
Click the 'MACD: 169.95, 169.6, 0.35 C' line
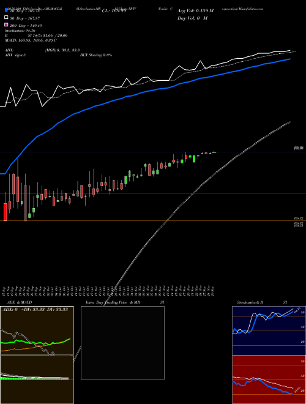(31, 40)
